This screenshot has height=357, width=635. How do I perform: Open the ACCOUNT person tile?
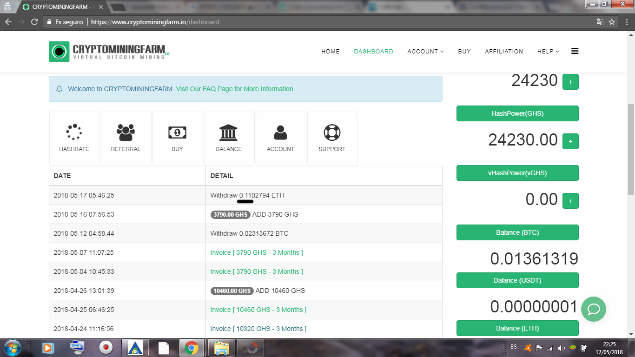[281, 139]
